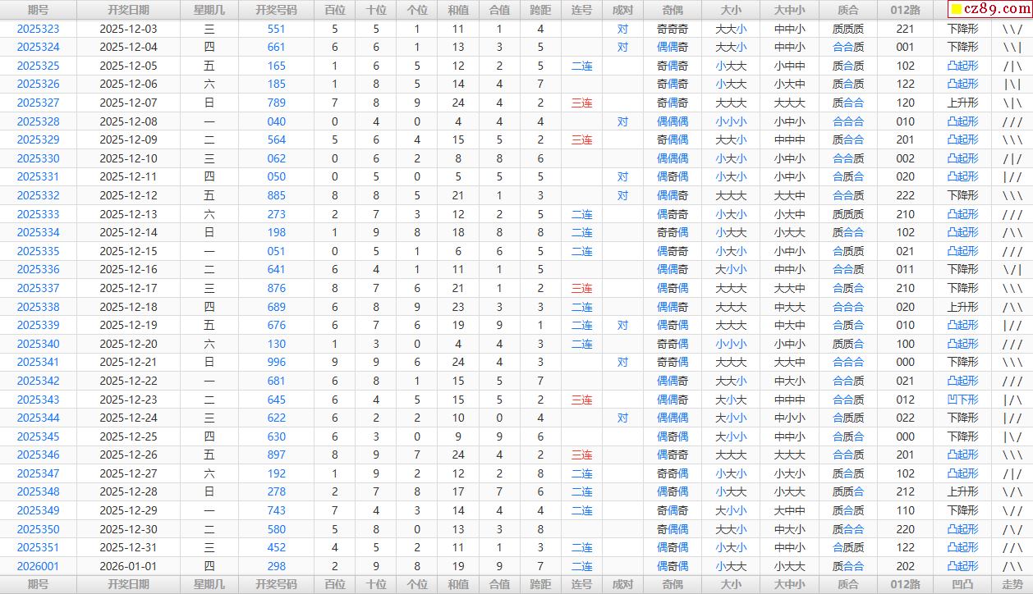
Task: Open issue 2025338 link
Action: pyautogui.click(x=38, y=307)
